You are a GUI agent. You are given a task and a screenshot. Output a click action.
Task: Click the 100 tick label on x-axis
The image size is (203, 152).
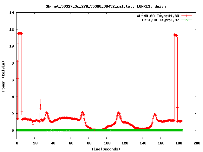(x=106, y=143)
